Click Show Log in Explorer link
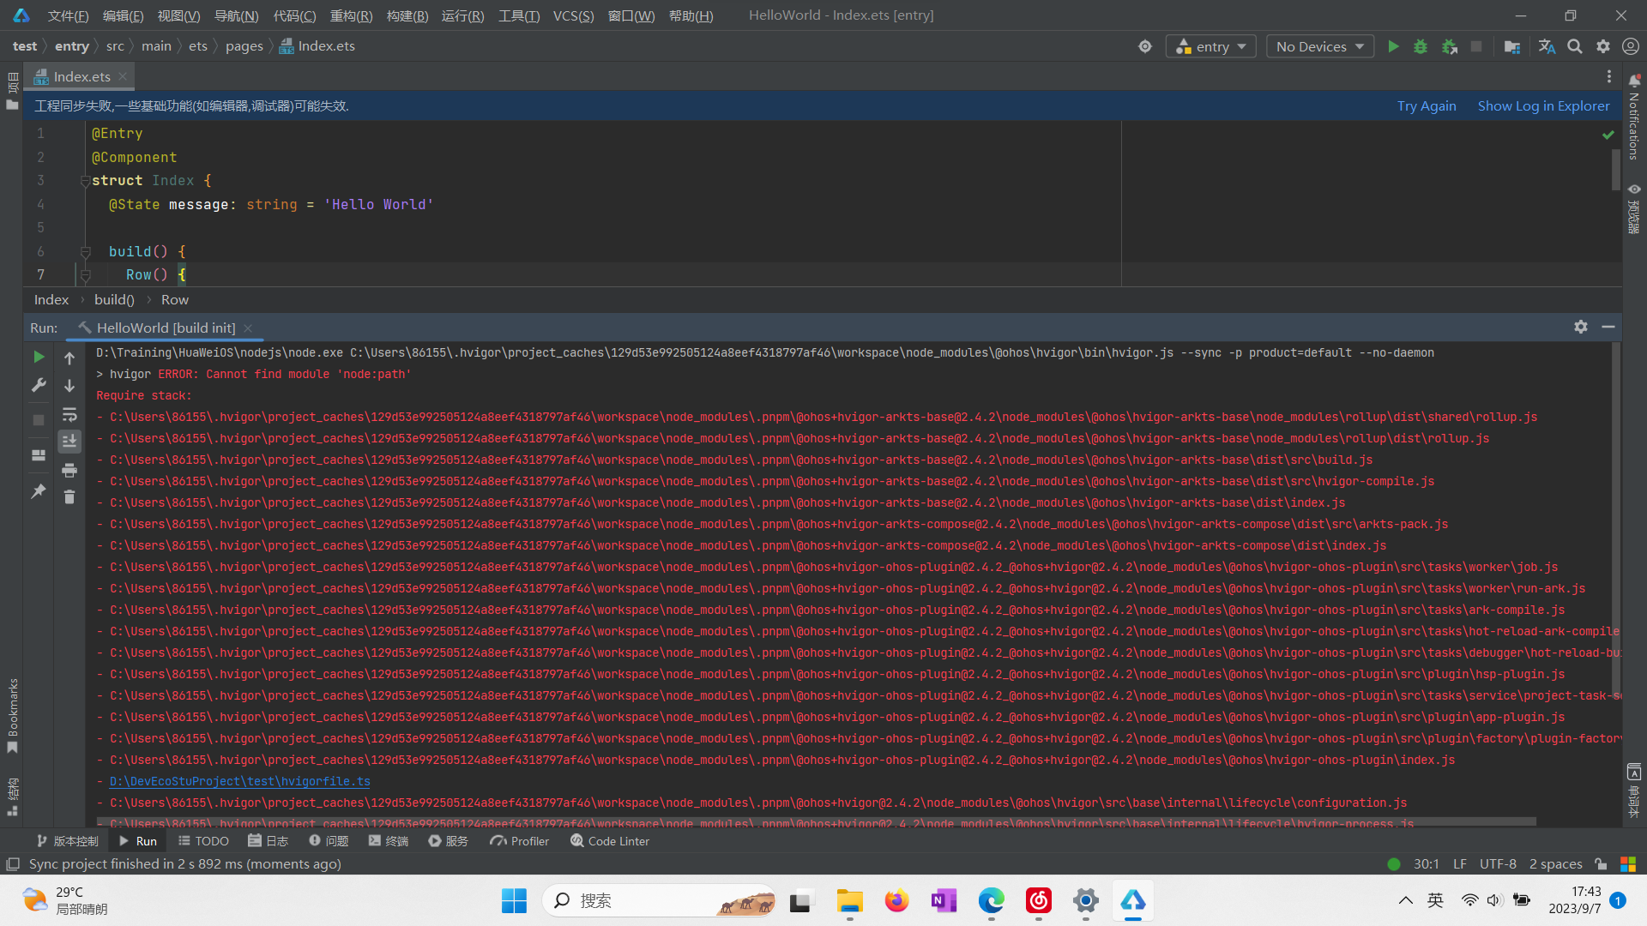 [x=1543, y=105]
